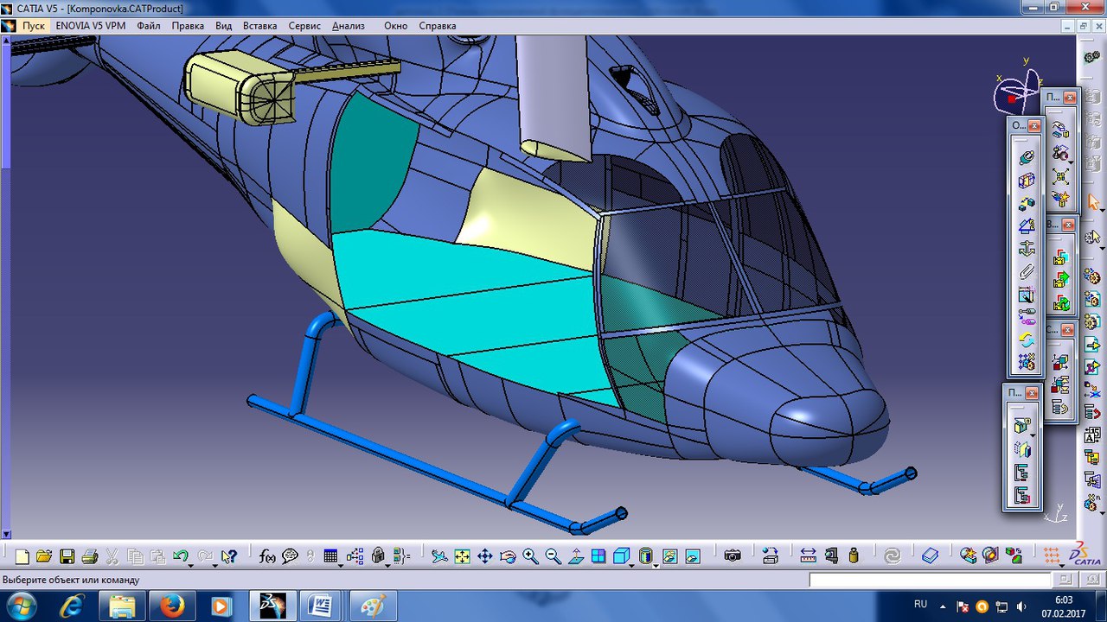This screenshot has width=1107, height=622.
Task: Select the Measure Between ruler icon
Action: click(808, 556)
